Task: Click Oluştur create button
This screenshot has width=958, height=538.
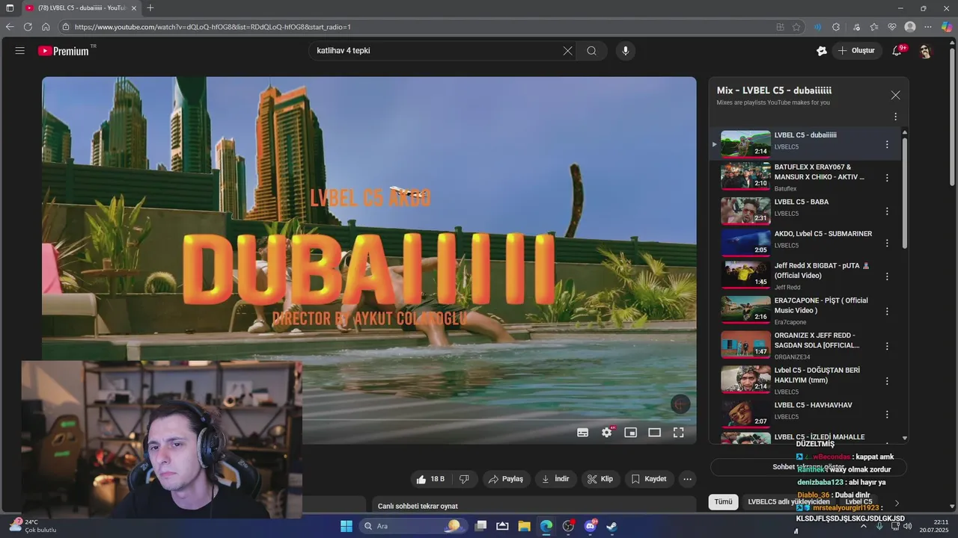Action: (x=856, y=51)
